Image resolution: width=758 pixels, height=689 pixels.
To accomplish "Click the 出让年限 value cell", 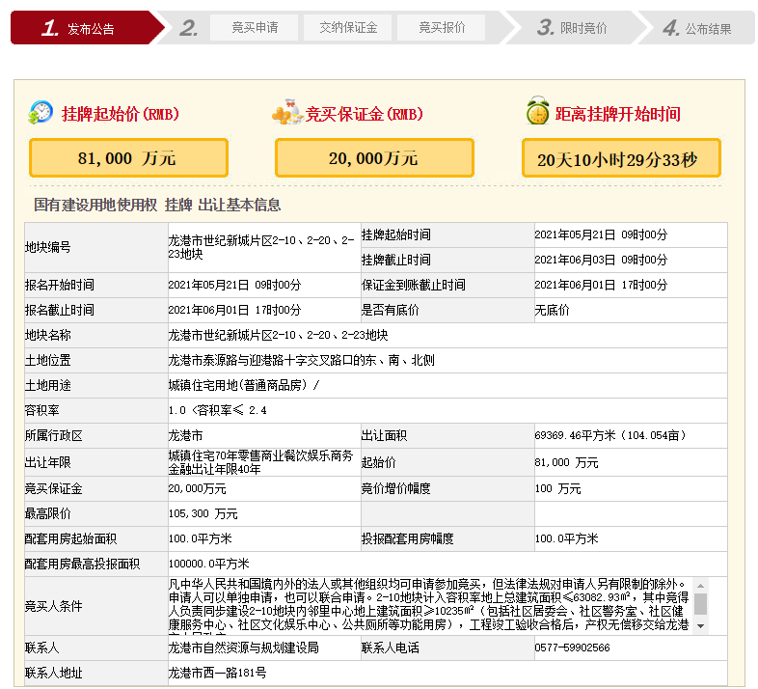I will pyautogui.click(x=264, y=462).
